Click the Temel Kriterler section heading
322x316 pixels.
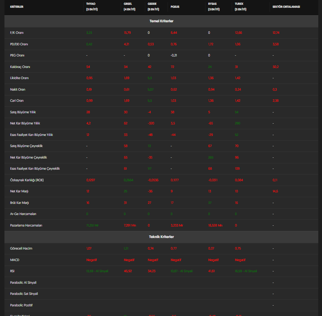(162, 21)
